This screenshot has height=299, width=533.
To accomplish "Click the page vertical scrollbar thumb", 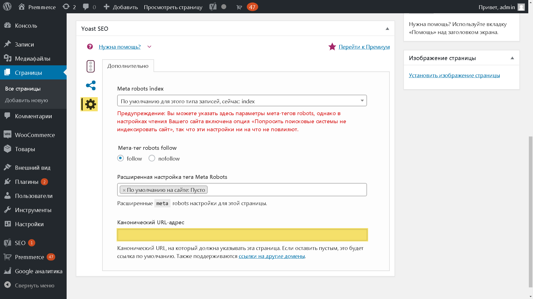I will (531, 212).
